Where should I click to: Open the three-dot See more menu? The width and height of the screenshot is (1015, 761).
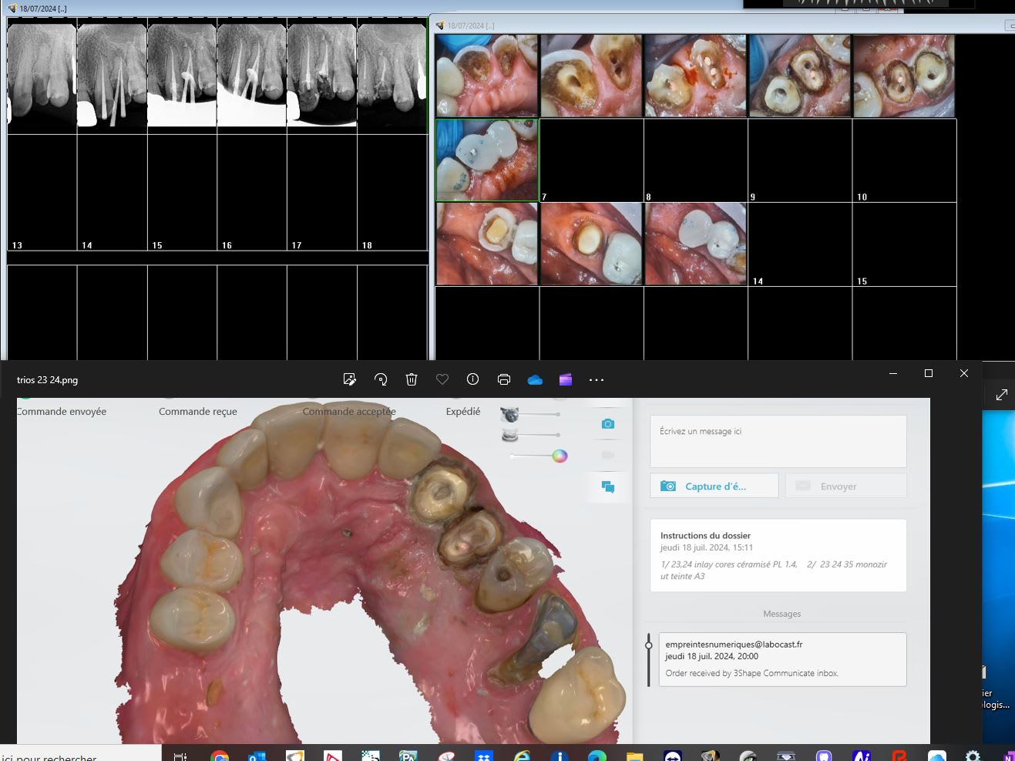pyautogui.click(x=597, y=379)
